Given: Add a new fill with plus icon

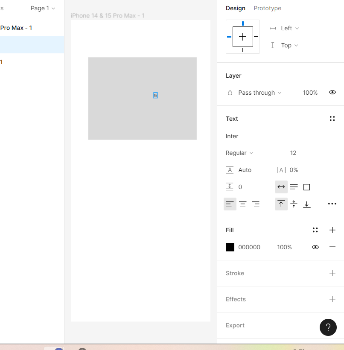Looking at the screenshot, I should click(332, 230).
